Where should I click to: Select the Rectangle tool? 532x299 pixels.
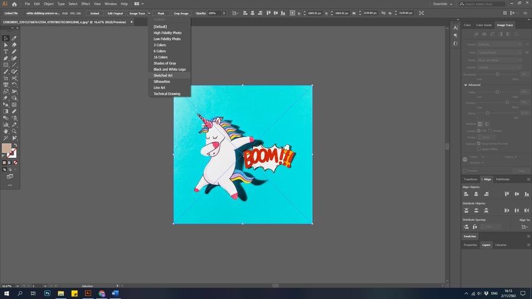click(6, 65)
